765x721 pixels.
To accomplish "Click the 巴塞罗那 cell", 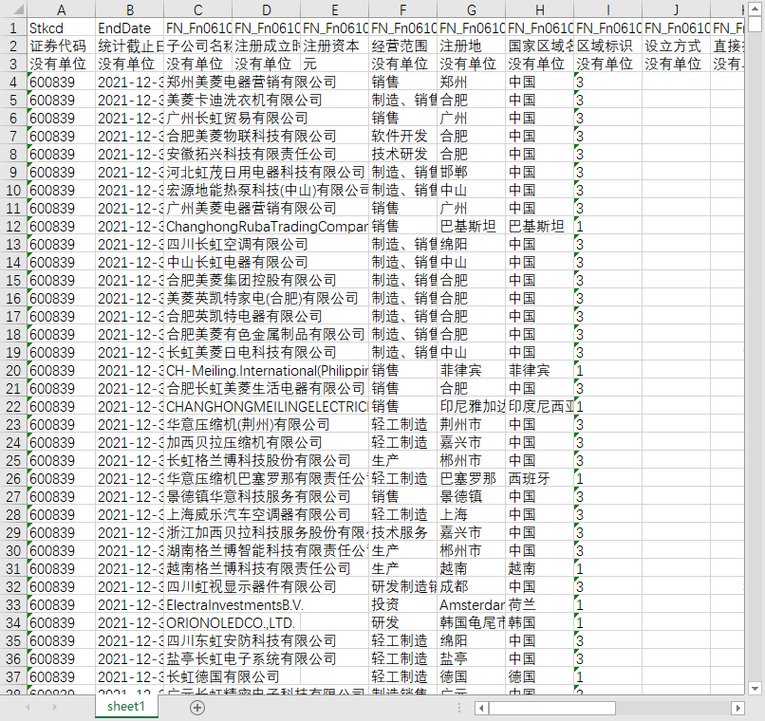I will coord(472,479).
